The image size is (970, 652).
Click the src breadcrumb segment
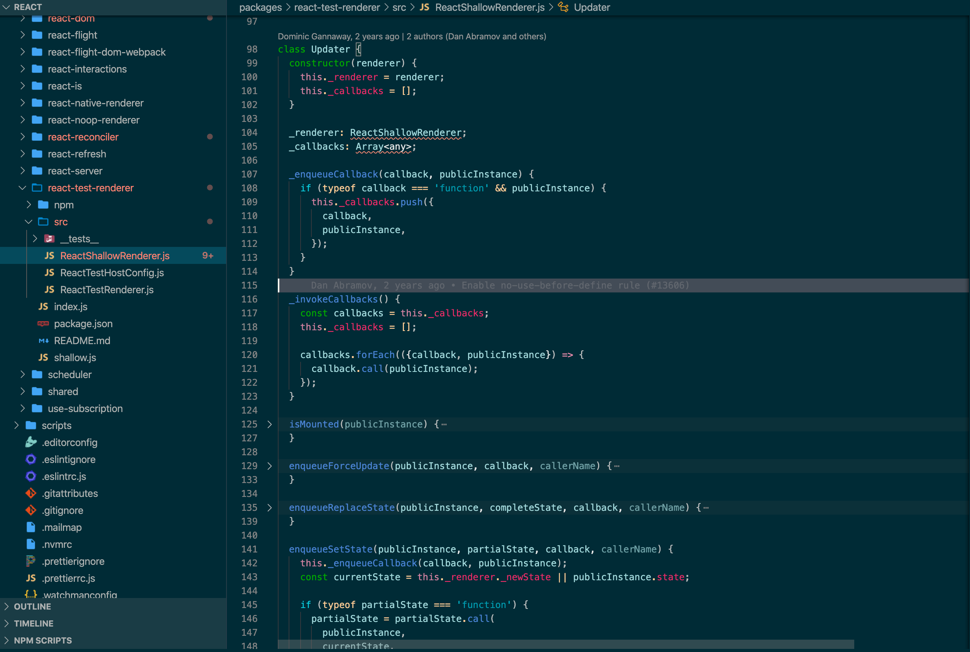399,7
